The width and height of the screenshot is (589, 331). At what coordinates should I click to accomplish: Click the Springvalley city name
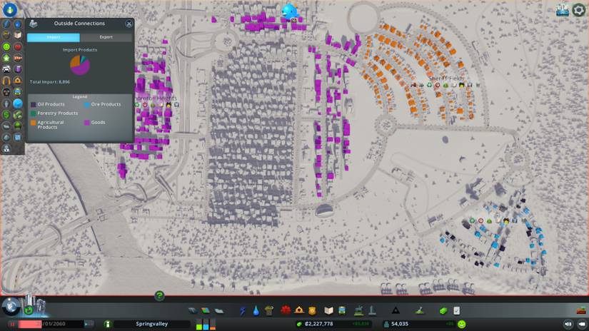[x=152, y=324]
